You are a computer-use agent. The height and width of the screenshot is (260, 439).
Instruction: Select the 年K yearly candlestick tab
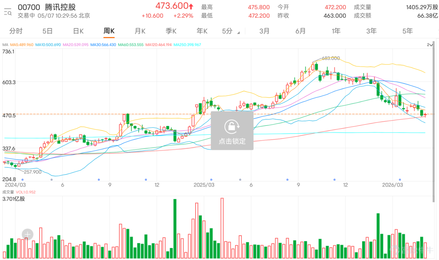pyautogui.click(x=202, y=31)
